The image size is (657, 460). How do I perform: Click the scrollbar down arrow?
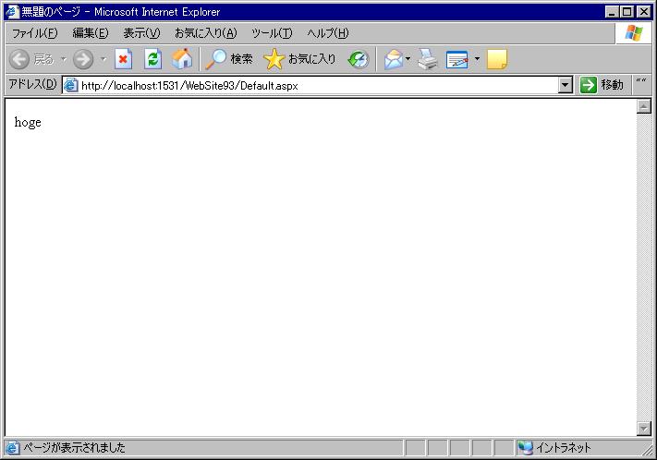click(x=643, y=429)
